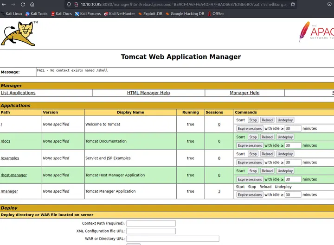Open the Manager Help link
Viewport: 334px width, 245px height.
click(244, 93)
